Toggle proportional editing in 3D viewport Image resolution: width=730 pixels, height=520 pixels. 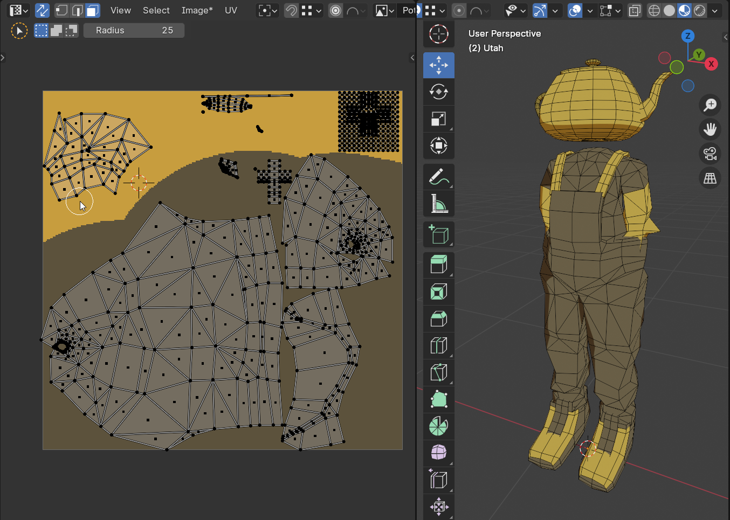(x=459, y=10)
